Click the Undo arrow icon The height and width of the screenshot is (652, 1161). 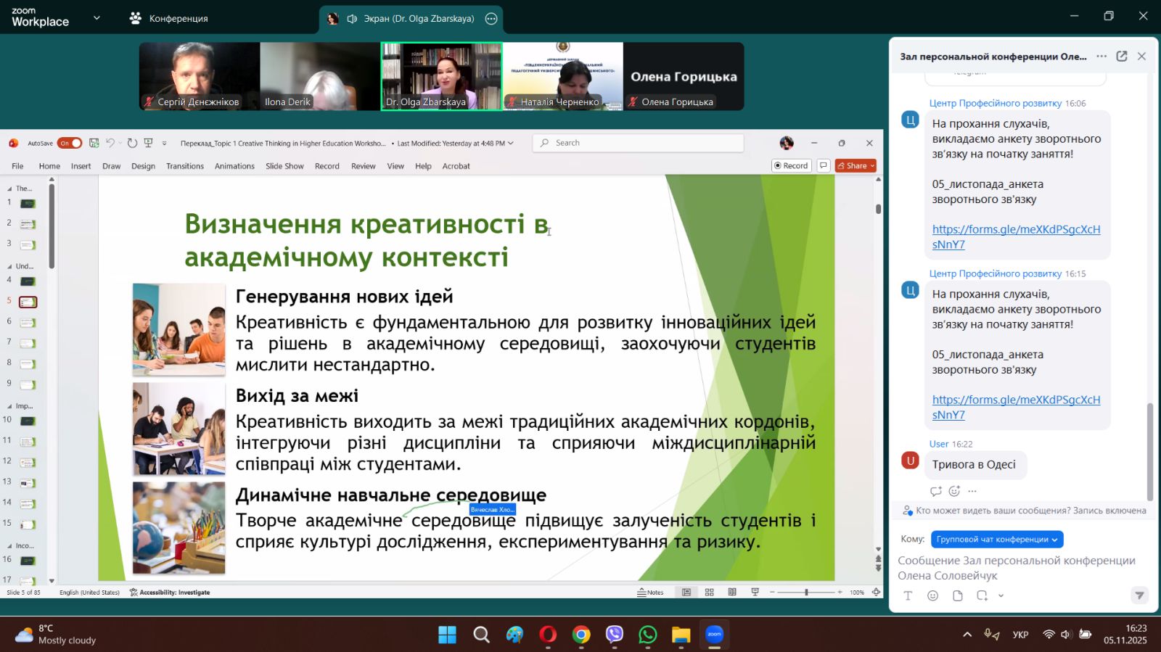110,144
